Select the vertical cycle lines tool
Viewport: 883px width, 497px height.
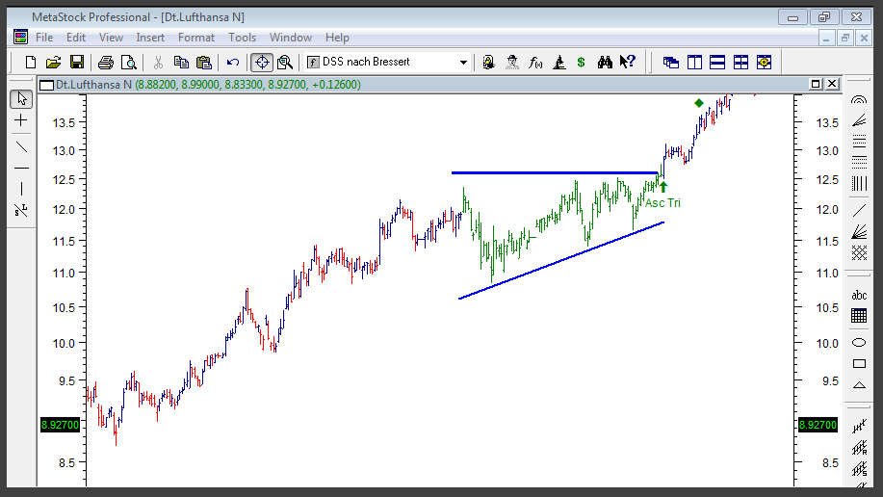859,184
